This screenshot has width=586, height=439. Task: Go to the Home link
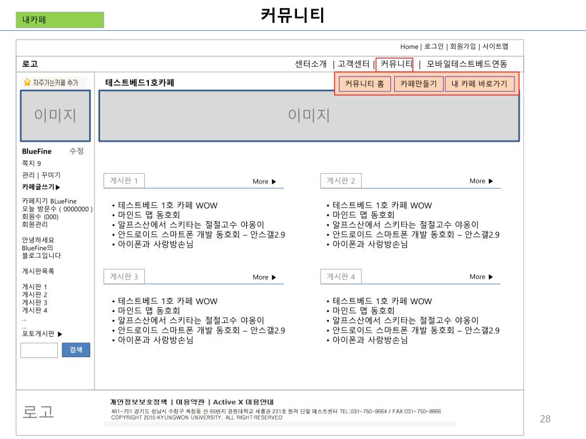coord(409,47)
